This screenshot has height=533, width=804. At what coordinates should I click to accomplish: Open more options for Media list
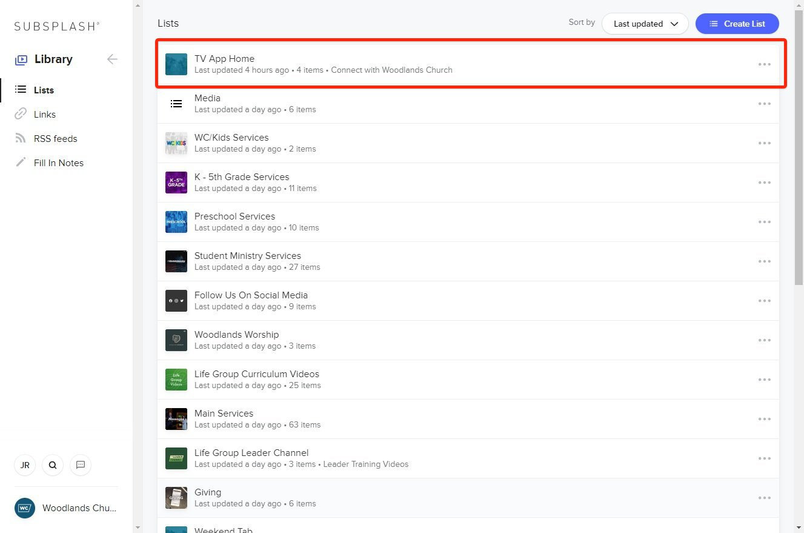(x=765, y=104)
